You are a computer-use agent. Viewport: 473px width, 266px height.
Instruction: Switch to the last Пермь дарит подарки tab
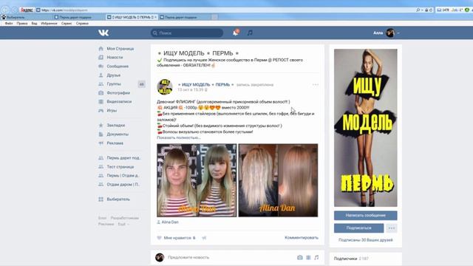point(184,17)
